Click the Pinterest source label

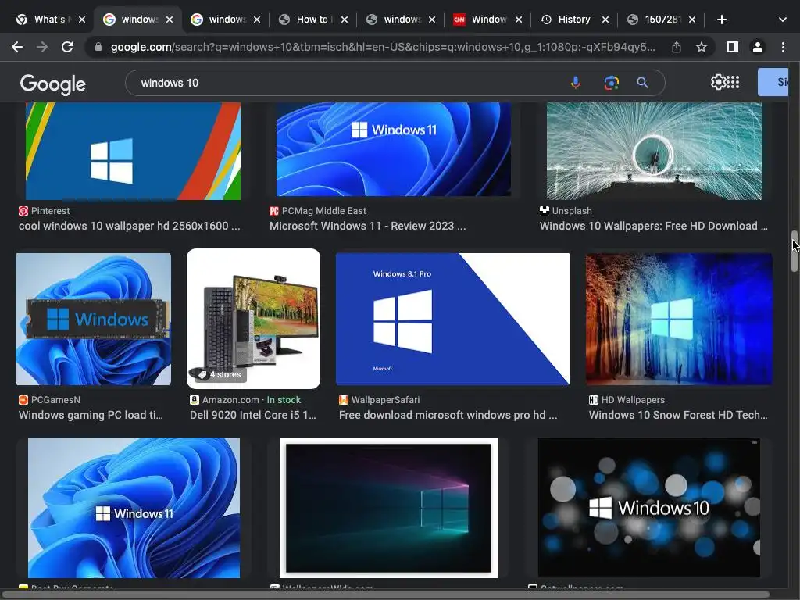tap(45, 211)
